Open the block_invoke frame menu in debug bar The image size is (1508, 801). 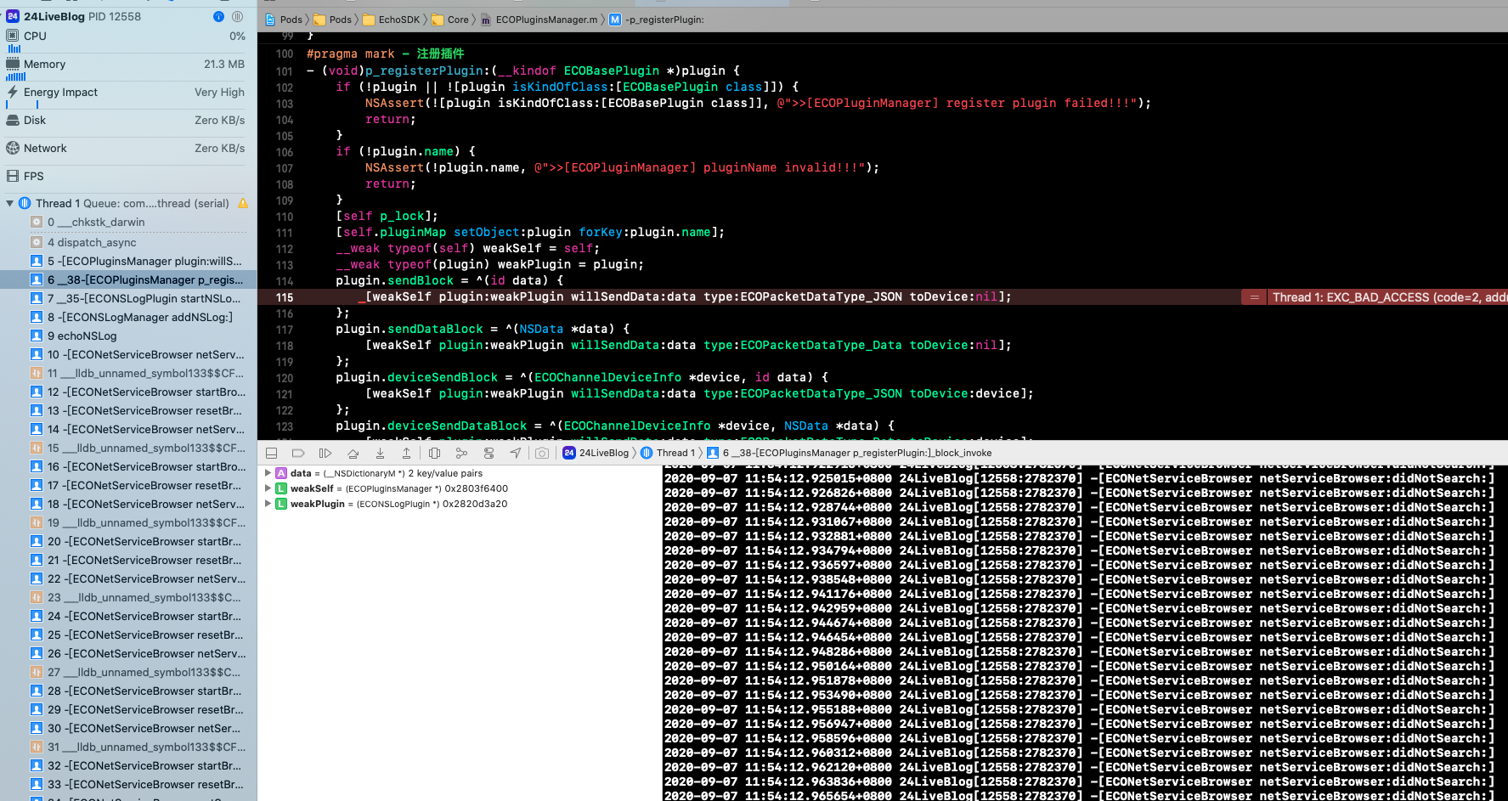click(x=850, y=454)
